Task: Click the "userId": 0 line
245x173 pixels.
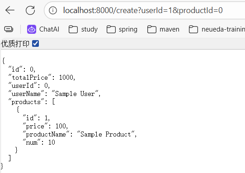Action: click(29, 86)
